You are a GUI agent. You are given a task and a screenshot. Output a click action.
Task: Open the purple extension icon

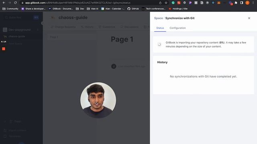(190, 3)
